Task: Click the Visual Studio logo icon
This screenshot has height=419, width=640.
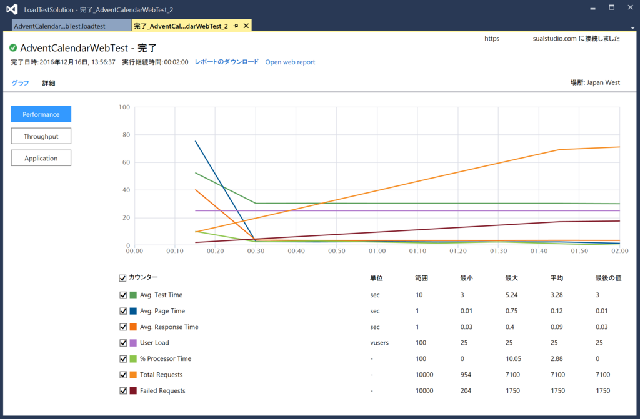Action: (x=12, y=9)
